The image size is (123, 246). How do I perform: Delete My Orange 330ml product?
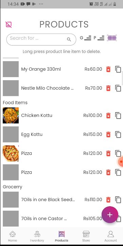click(108, 69)
